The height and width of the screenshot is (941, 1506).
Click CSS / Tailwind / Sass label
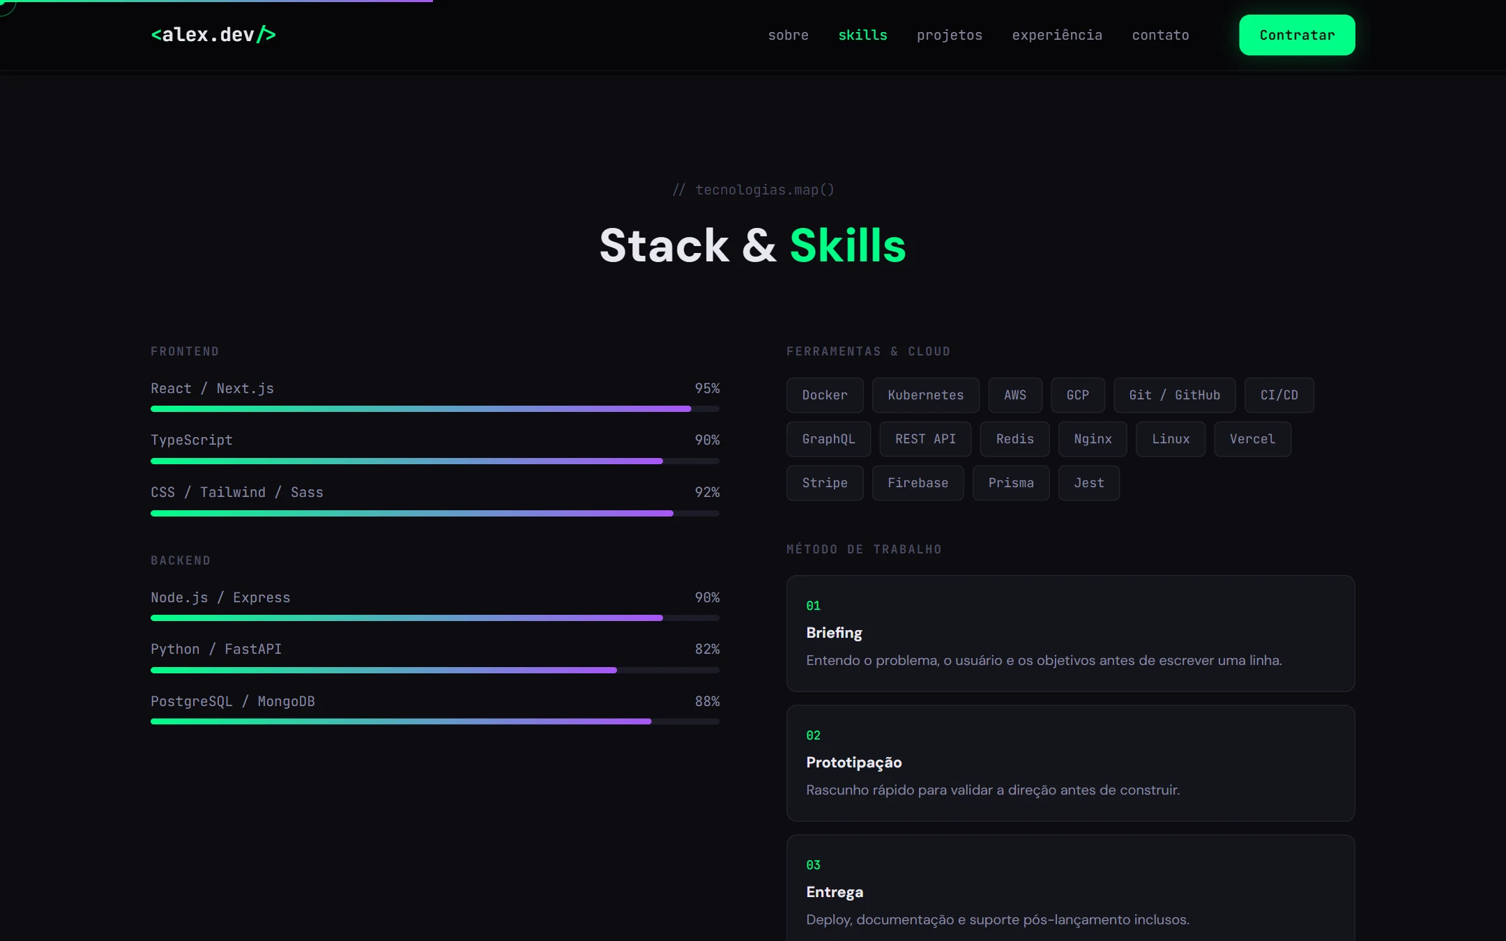click(237, 492)
